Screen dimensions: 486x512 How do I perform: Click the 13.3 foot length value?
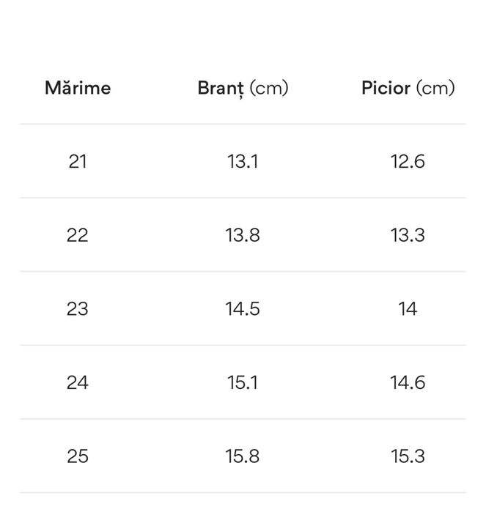(x=408, y=235)
